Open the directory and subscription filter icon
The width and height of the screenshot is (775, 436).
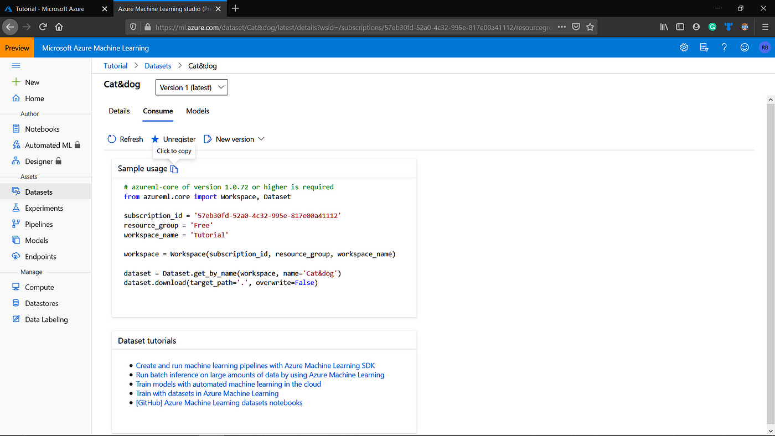(x=704, y=48)
